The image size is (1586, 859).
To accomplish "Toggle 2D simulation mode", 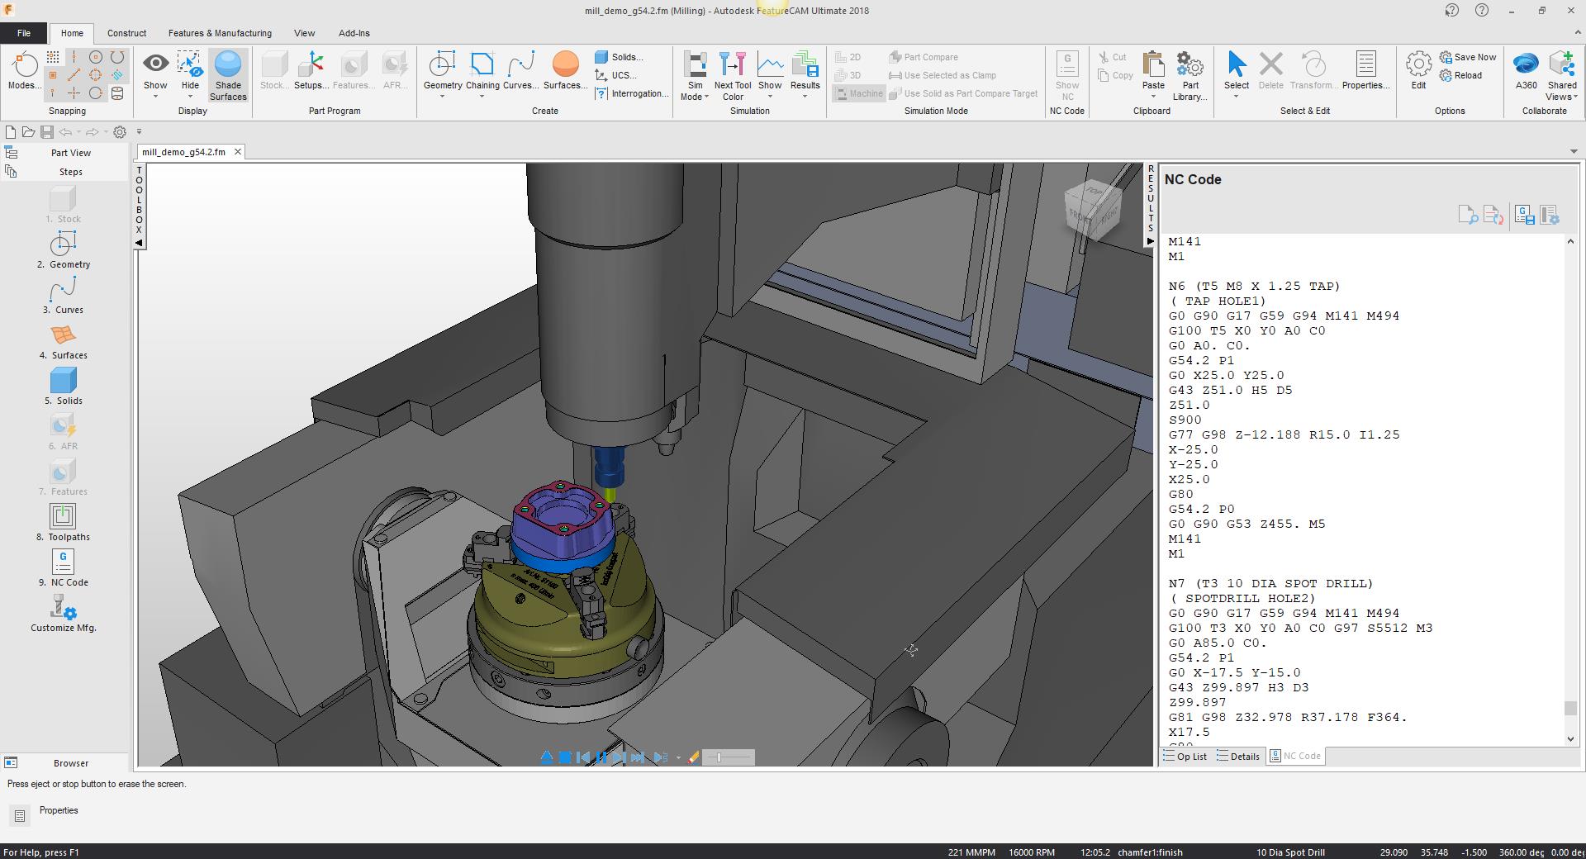I will coord(848,57).
